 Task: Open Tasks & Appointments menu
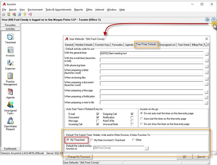58,10
